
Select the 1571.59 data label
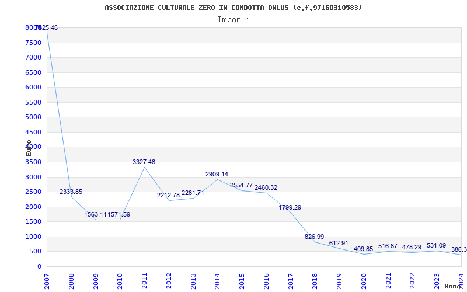pos(119,214)
